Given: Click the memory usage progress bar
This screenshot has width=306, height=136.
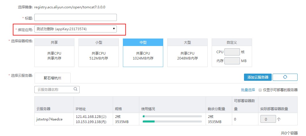Looking at the screenshot, I should click(172, 122).
